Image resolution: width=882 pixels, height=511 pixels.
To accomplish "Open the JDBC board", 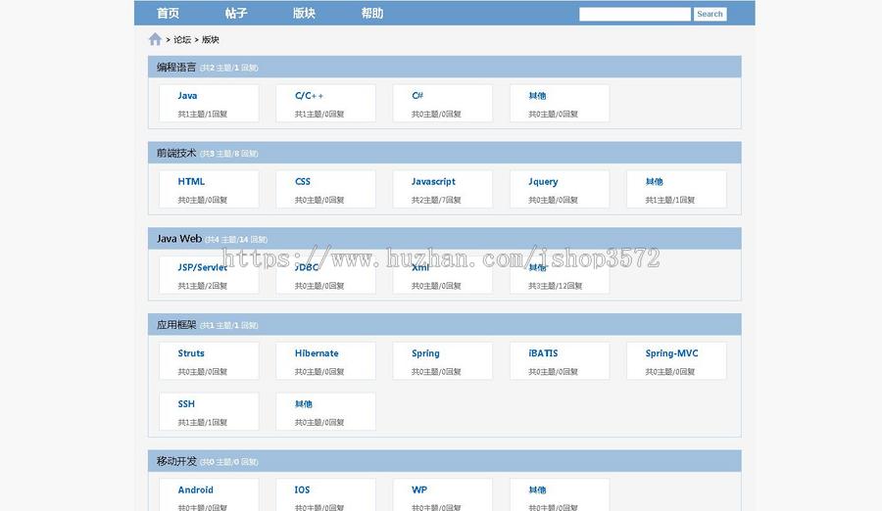I will pyautogui.click(x=307, y=267).
